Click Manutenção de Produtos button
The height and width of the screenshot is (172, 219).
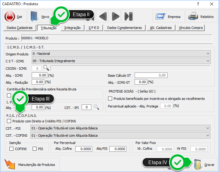click(x=31, y=165)
